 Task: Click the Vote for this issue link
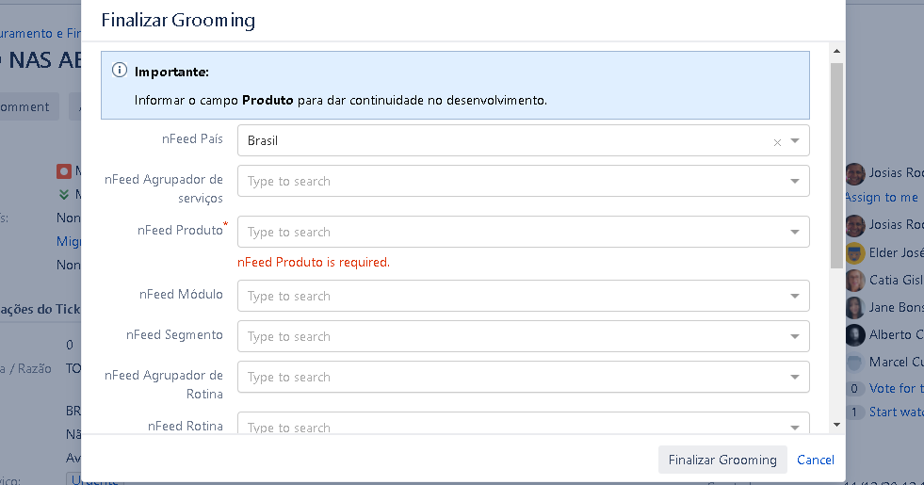point(893,388)
